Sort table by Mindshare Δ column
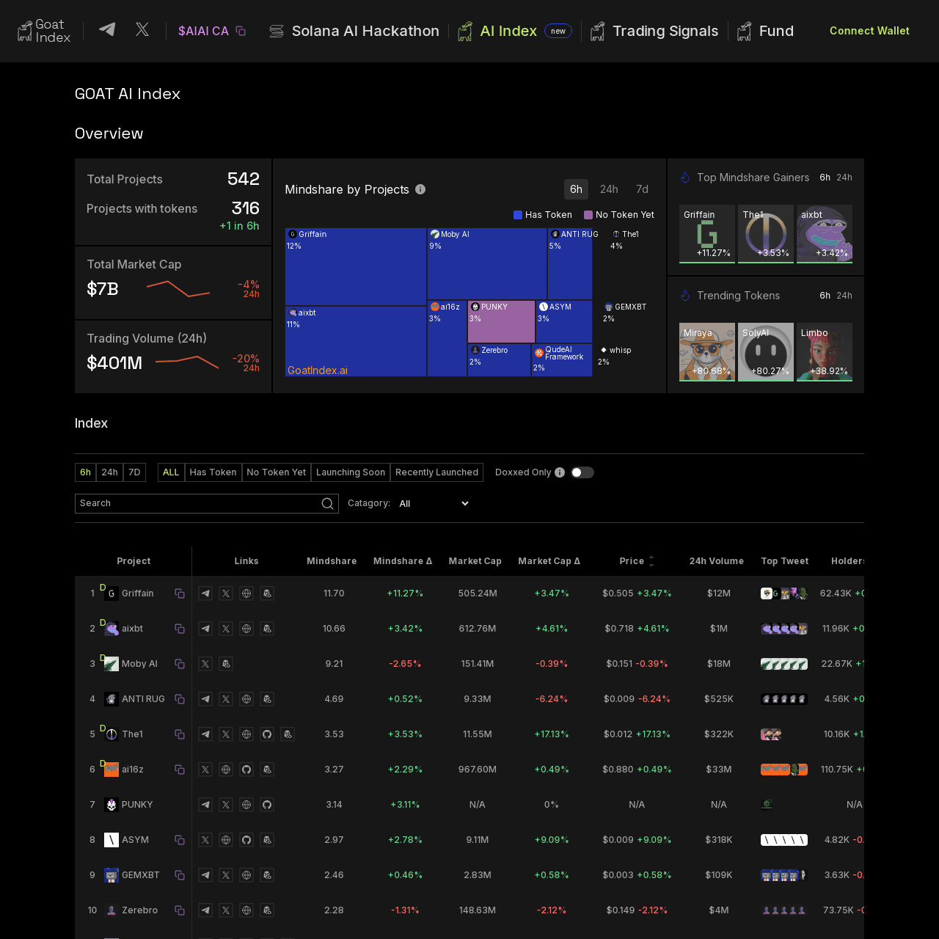This screenshot has width=939, height=939. coord(402,561)
